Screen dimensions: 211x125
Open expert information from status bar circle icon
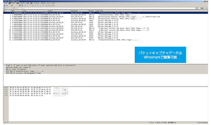pyautogui.click(x=5, y=123)
